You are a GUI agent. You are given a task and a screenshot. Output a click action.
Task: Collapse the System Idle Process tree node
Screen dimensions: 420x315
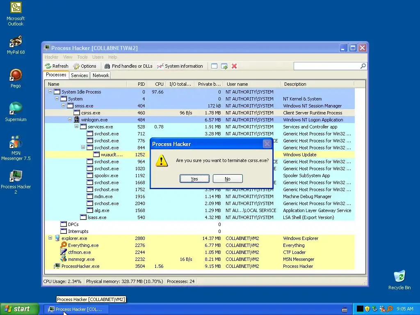click(50, 91)
